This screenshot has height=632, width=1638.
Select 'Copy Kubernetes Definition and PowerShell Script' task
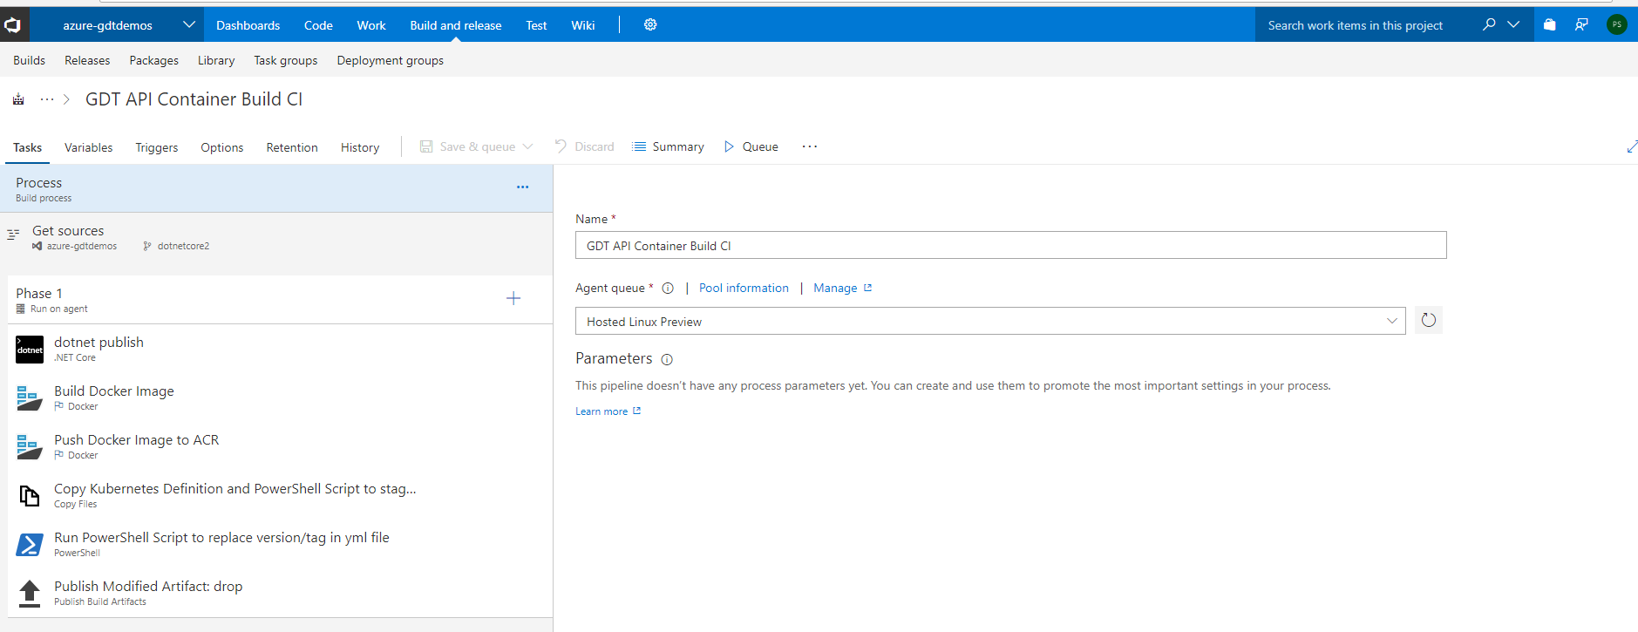pyautogui.click(x=235, y=489)
